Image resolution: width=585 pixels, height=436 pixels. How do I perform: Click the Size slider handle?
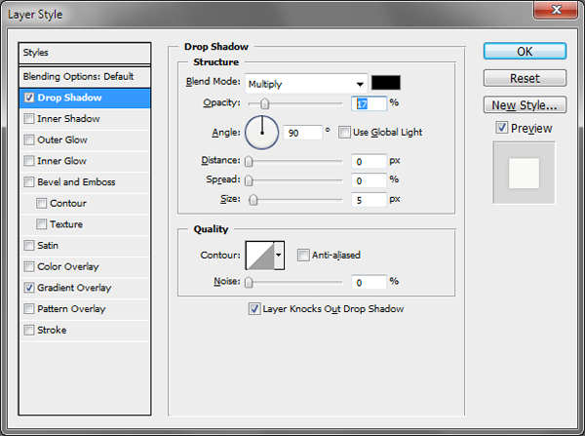click(253, 200)
